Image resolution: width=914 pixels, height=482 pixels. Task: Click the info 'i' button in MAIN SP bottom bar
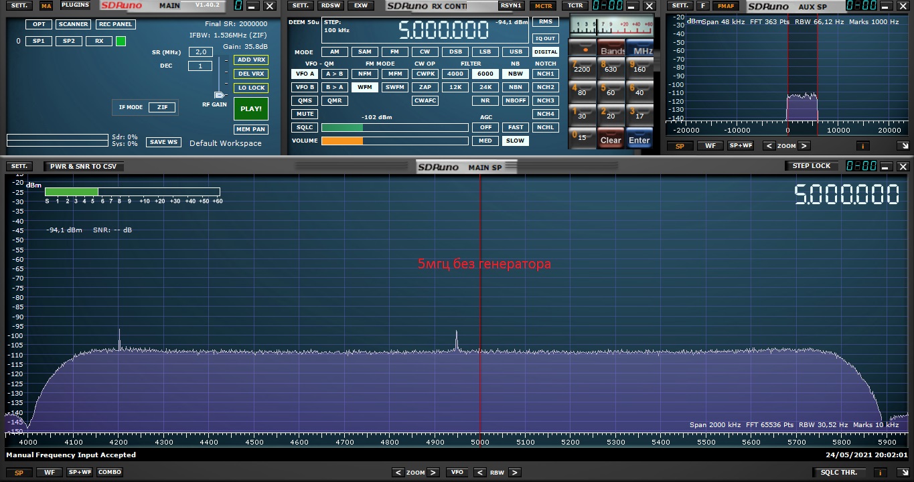pos(881,472)
